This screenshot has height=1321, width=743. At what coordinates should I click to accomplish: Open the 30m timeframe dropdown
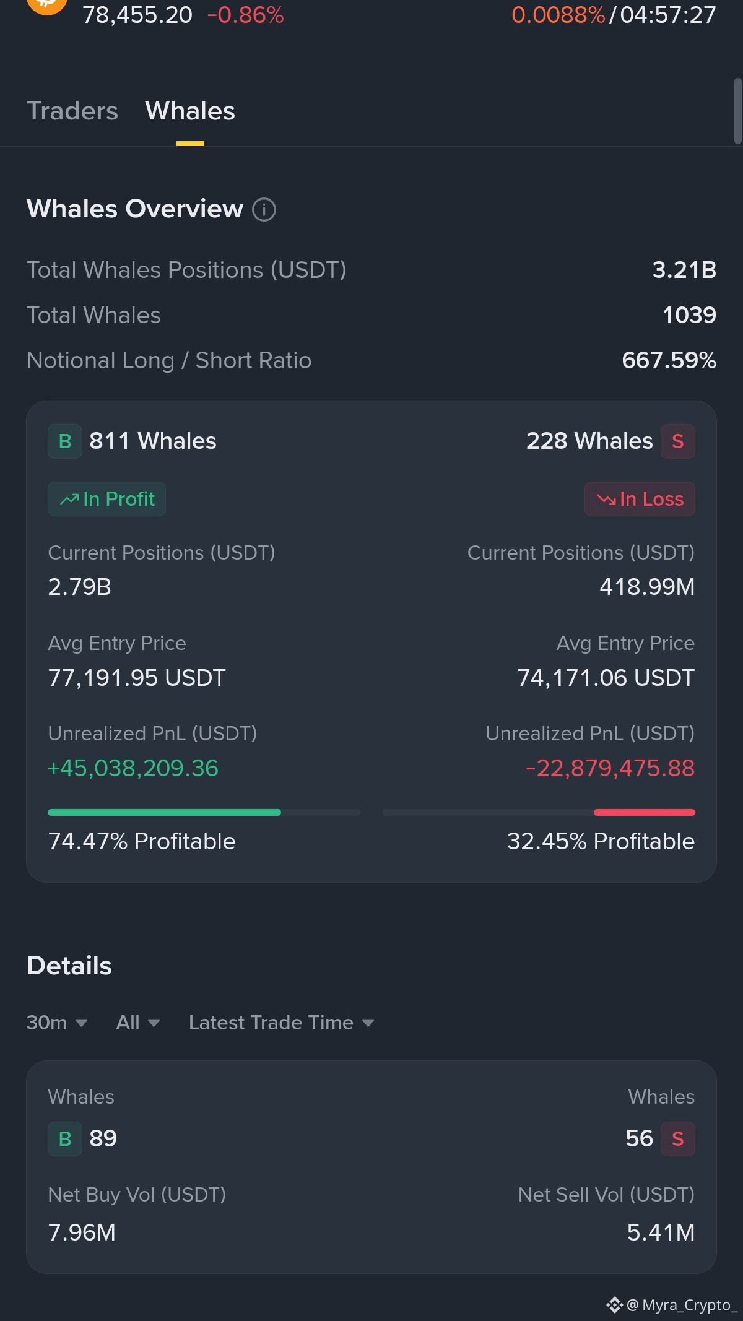point(57,1023)
